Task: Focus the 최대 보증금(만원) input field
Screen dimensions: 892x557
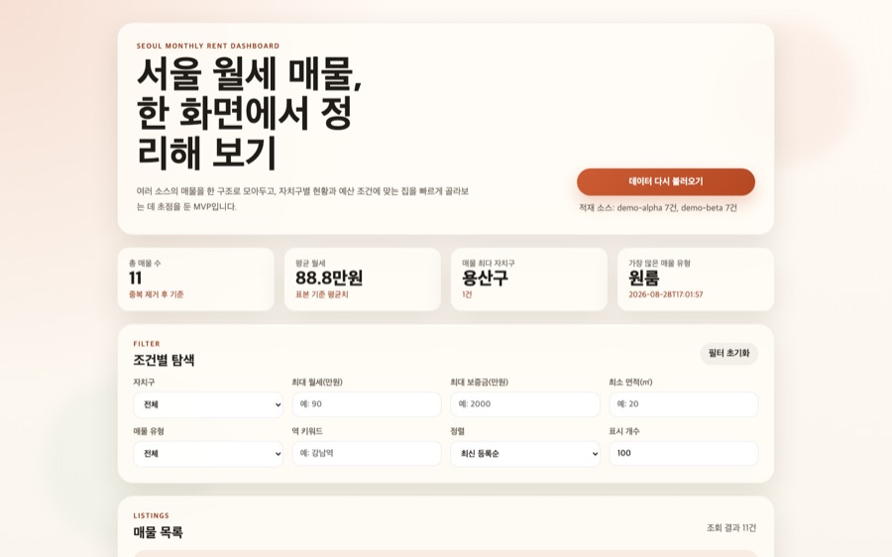Action: coord(525,404)
